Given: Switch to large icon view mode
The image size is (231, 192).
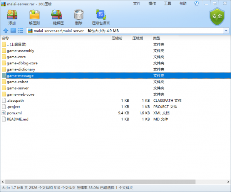Looking at the screenshot, I should tap(13, 30).
